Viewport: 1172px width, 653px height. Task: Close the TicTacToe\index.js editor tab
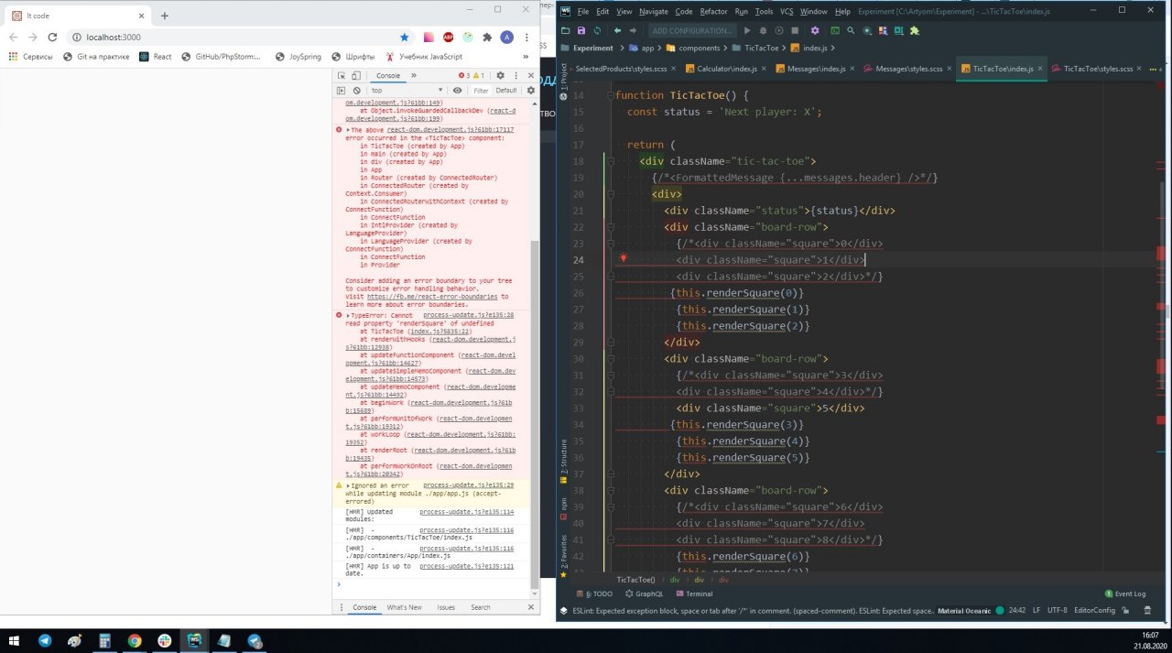pos(1040,69)
